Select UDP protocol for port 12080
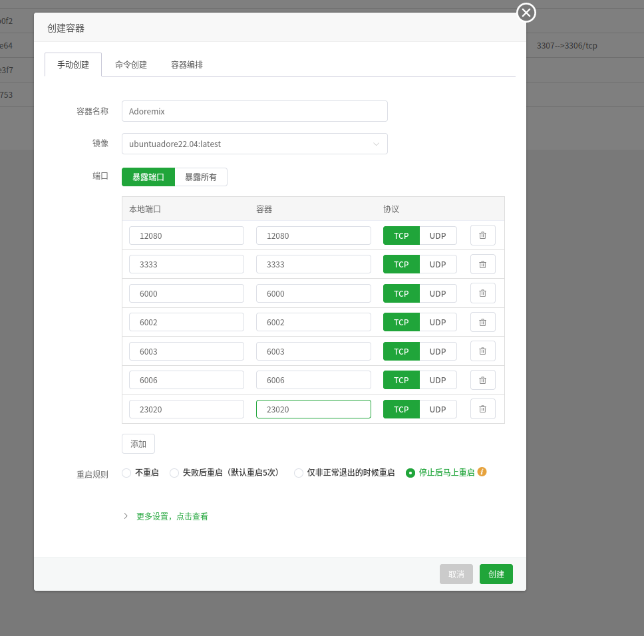644x636 pixels. click(x=438, y=236)
